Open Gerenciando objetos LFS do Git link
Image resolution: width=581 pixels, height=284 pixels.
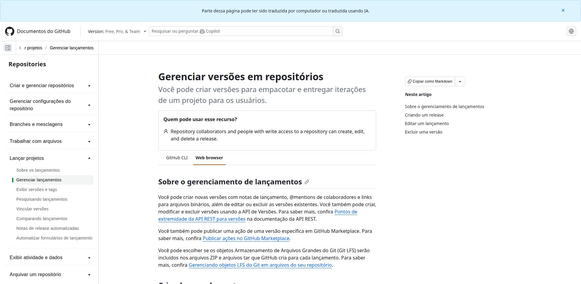point(260,265)
